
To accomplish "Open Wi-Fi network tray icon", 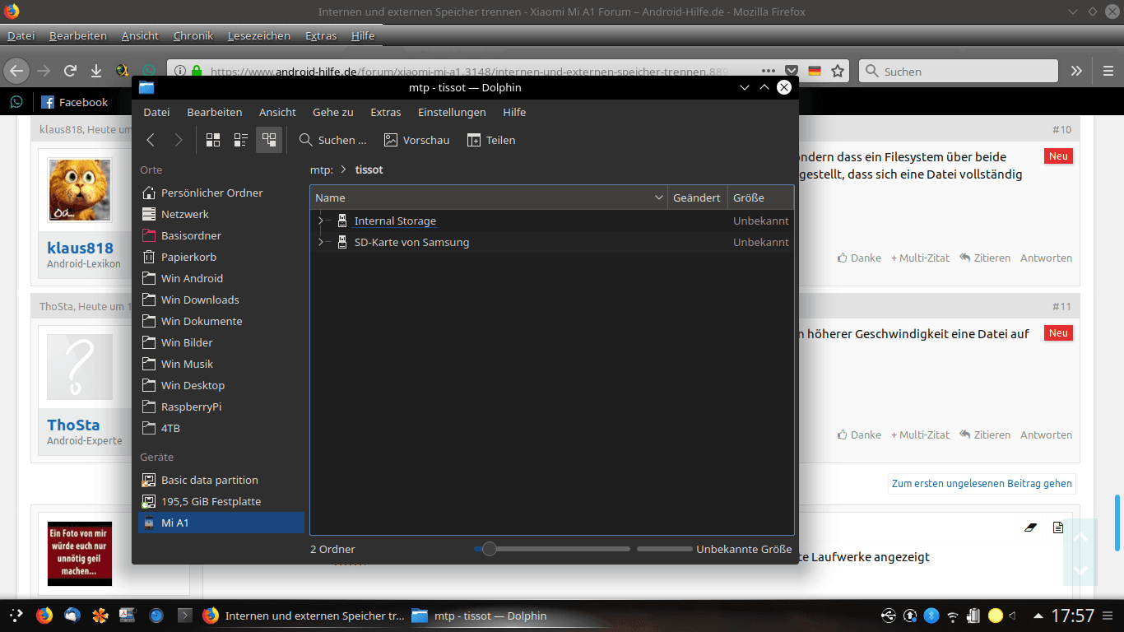I will click(x=953, y=615).
